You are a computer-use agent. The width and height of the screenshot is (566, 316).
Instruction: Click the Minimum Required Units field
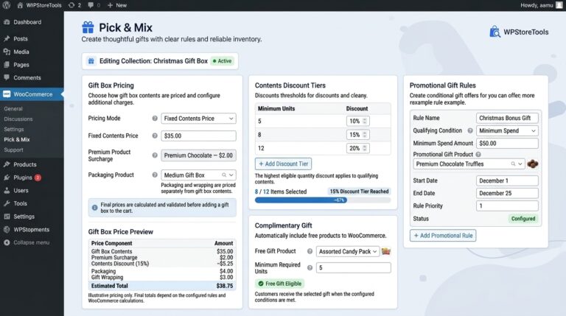pyautogui.click(x=354, y=267)
